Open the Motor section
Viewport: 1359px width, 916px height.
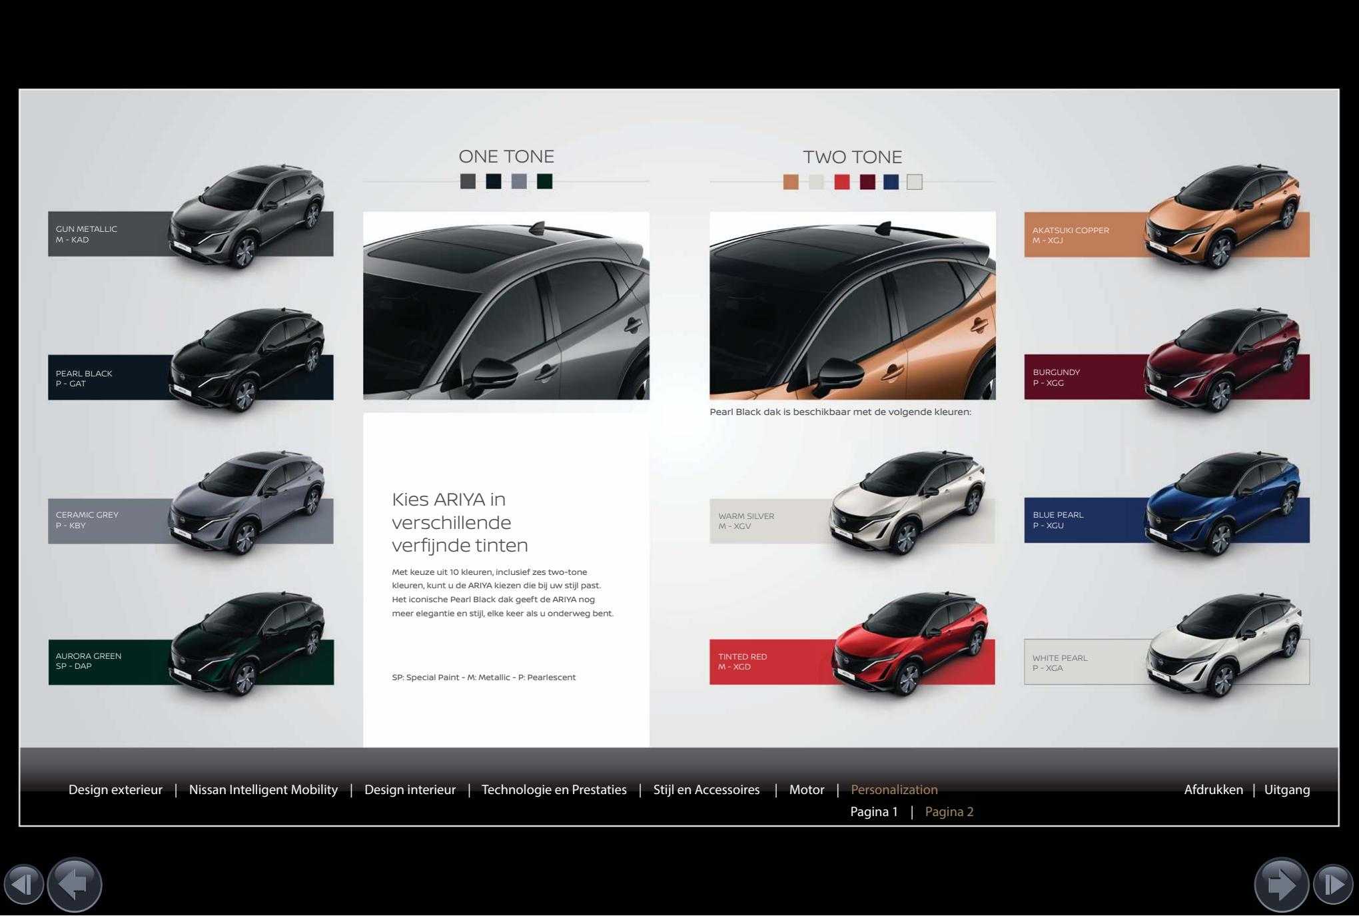pyautogui.click(x=807, y=789)
